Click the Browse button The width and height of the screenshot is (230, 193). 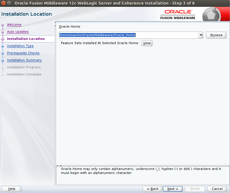coord(216,35)
